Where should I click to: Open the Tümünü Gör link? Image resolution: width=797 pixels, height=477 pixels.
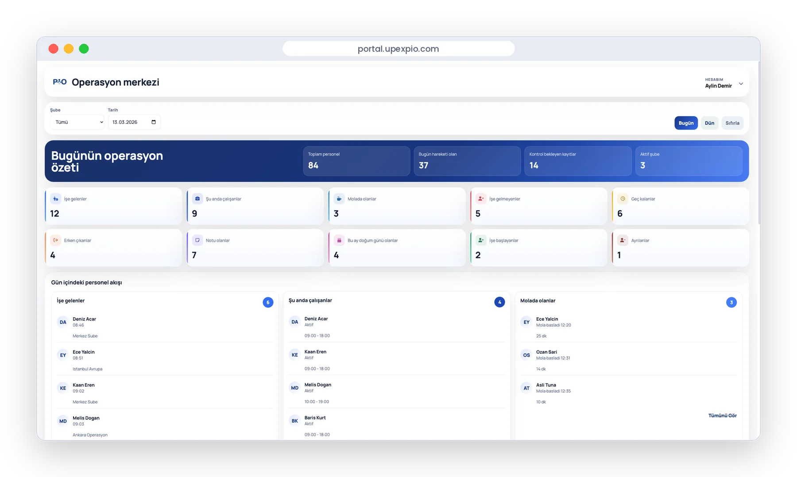[722, 415]
